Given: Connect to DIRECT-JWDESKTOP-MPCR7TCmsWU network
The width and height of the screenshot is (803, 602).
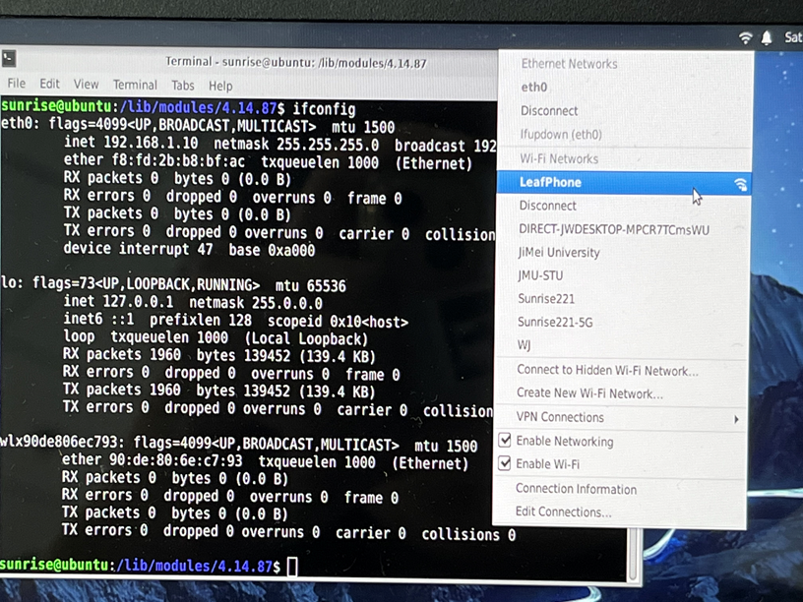Looking at the screenshot, I should point(614,229).
